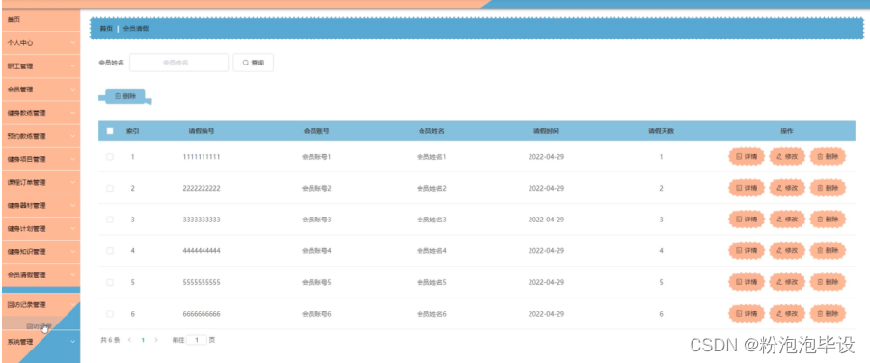This screenshot has height=363, width=870.
Task: Check the checkbox for row 4
Action: tap(110, 251)
